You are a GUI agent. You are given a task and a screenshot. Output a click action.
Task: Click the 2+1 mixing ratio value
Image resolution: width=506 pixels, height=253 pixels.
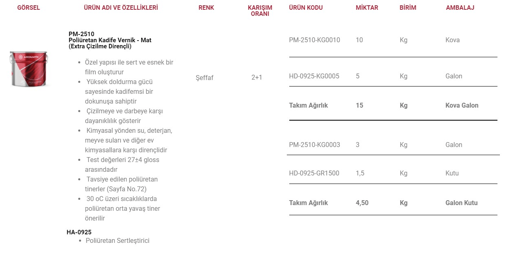(257, 78)
